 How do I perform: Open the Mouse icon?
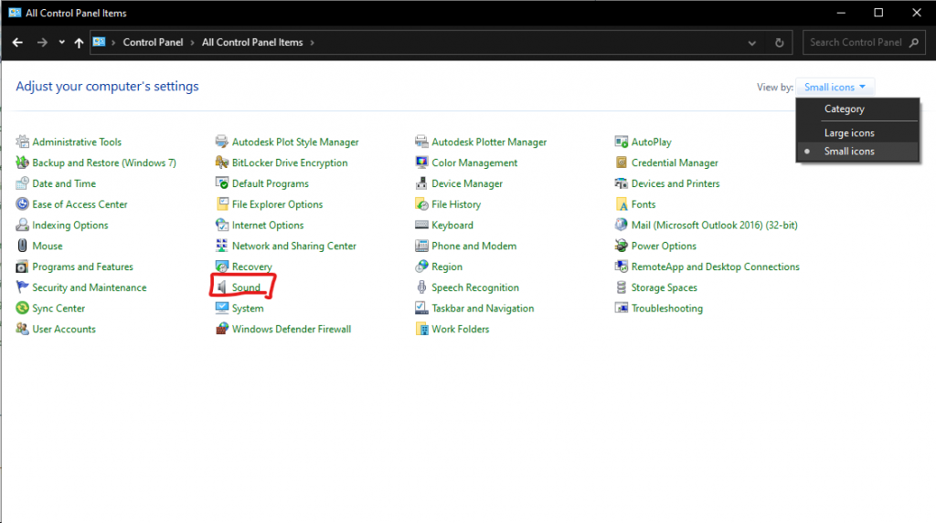tap(22, 246)
